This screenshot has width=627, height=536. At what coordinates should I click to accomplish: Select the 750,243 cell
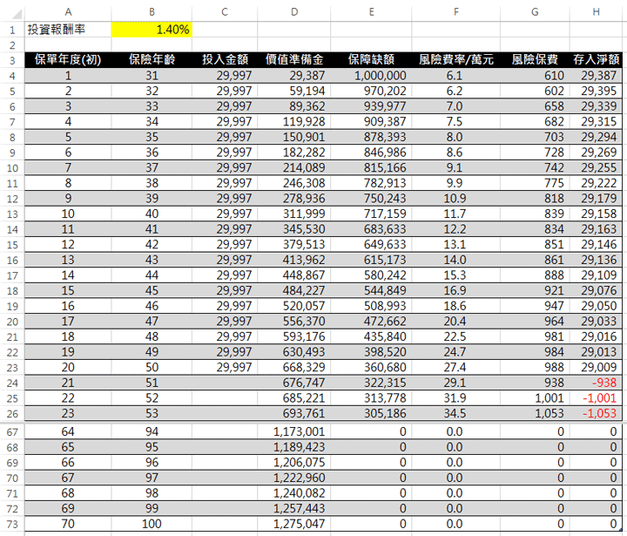coord(371,199)
